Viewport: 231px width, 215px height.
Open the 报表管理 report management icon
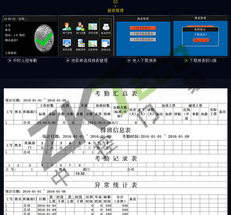tap(106, 27)
